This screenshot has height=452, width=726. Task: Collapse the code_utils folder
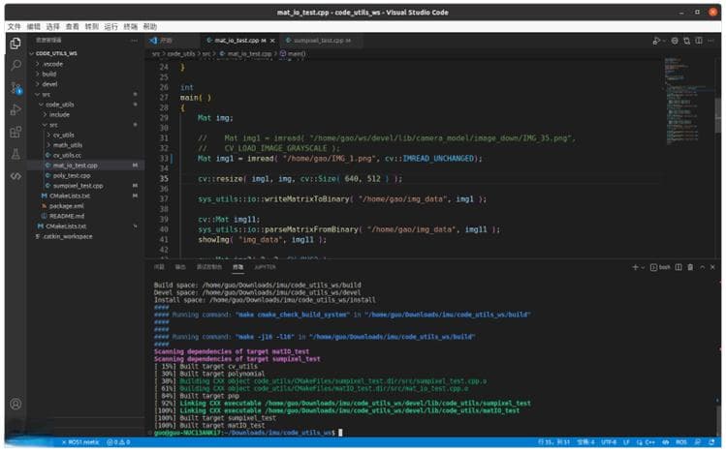click(85, 105)
